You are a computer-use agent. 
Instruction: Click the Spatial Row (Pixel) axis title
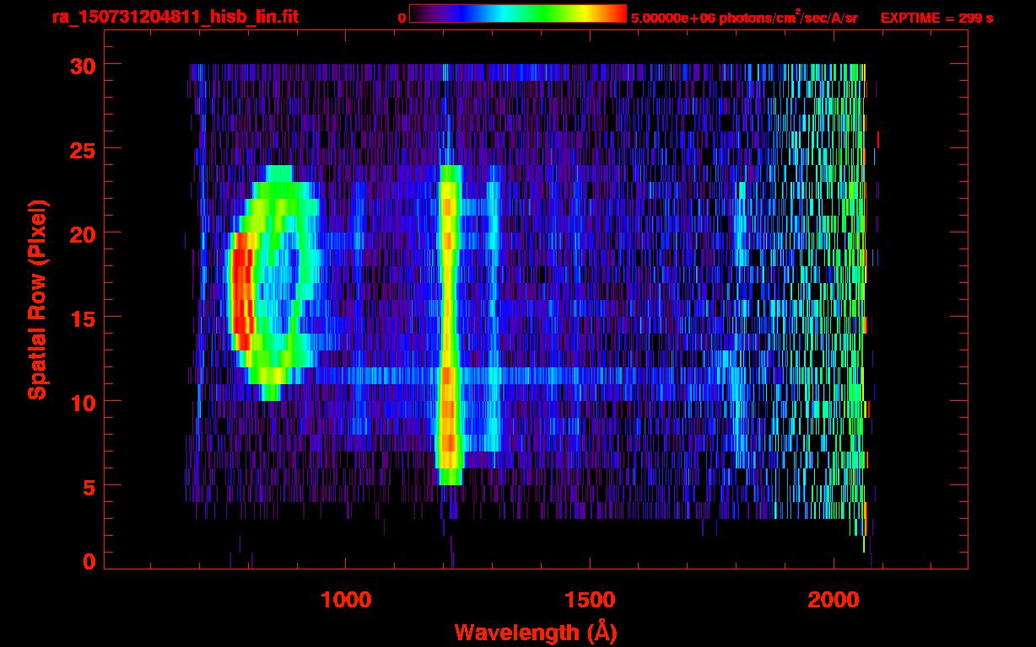(37, 299)
